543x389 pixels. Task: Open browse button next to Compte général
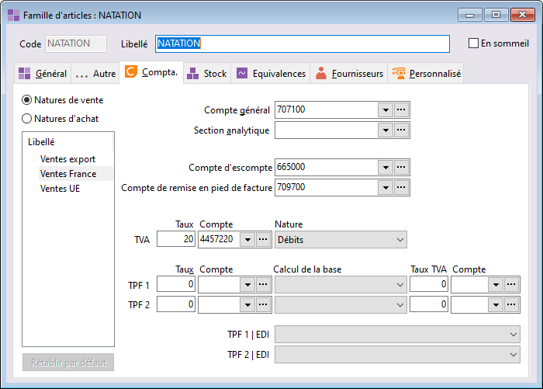pos(401,110)
